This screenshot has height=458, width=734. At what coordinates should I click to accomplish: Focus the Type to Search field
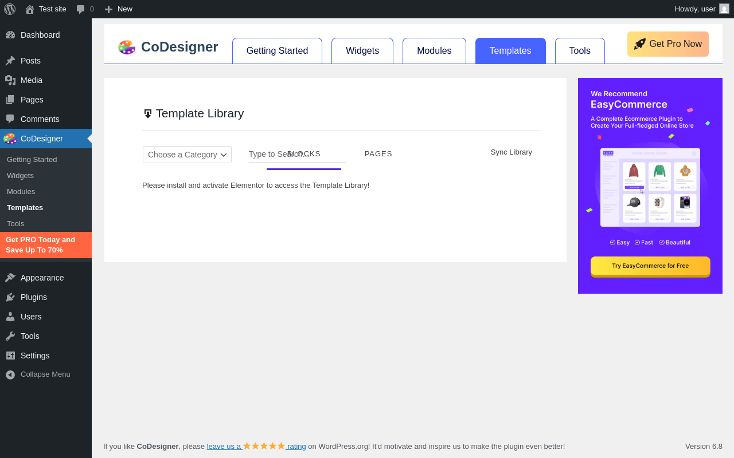[298, 154]
